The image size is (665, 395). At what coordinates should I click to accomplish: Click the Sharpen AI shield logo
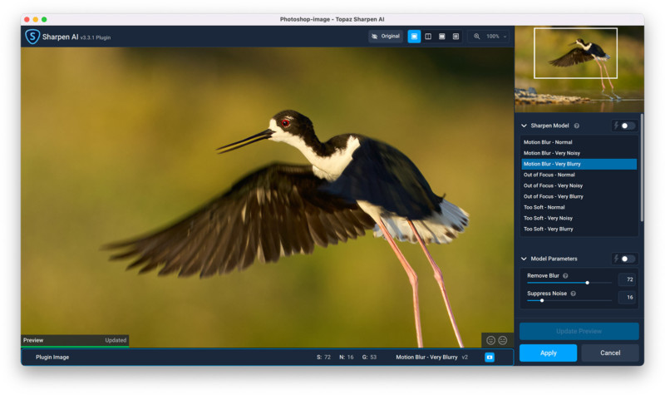tap(32, 37)
